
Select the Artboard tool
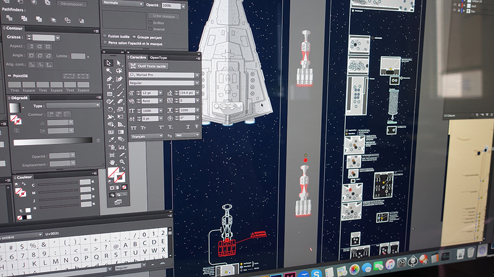(x=112, y=155)
